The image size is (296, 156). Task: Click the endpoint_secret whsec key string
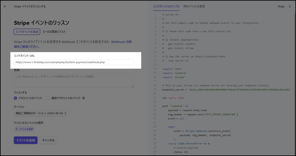pyautogui.click(x=239, y=90)
